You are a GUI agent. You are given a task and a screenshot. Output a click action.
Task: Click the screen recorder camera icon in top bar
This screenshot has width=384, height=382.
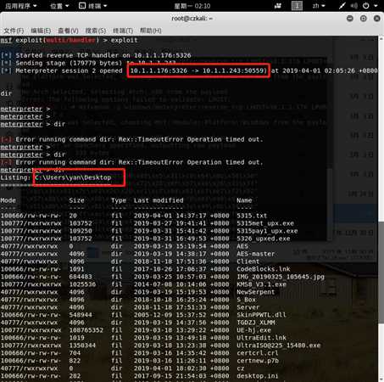278,6
